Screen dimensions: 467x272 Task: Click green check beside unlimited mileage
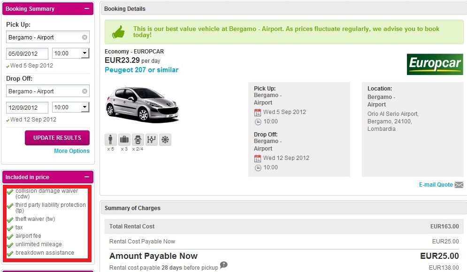coord(10,245)
